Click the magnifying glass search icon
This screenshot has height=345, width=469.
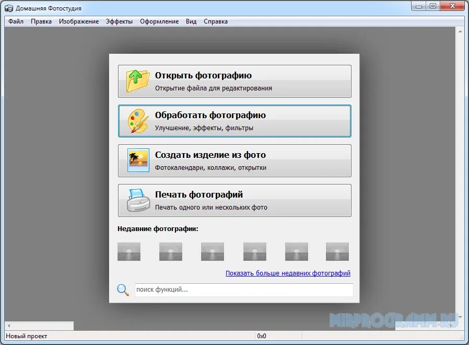(x=123, y=290)
